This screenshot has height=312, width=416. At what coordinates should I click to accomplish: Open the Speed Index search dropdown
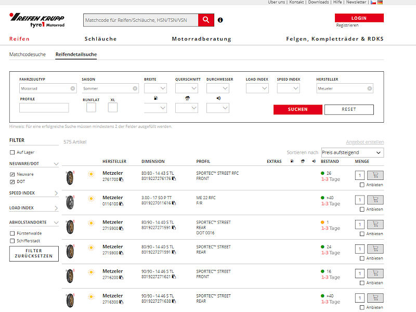(289, 88)
